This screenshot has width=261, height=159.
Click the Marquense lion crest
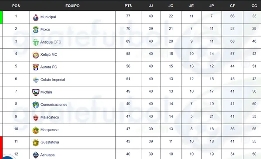pos(36,130)
